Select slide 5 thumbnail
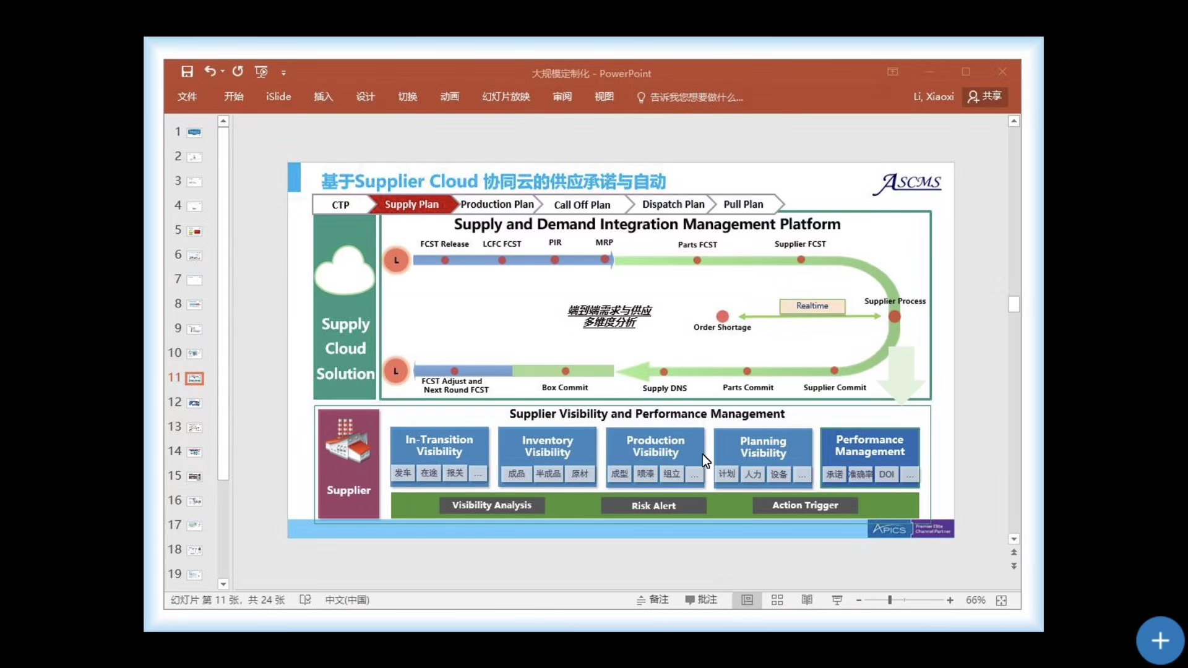The width and height of the screenshot is (1188, 668). point(194,231)
